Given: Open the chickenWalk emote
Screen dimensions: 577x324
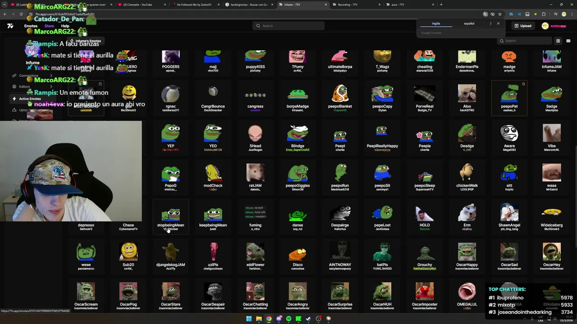Looking at the screenshot, I should coord(467,177).
